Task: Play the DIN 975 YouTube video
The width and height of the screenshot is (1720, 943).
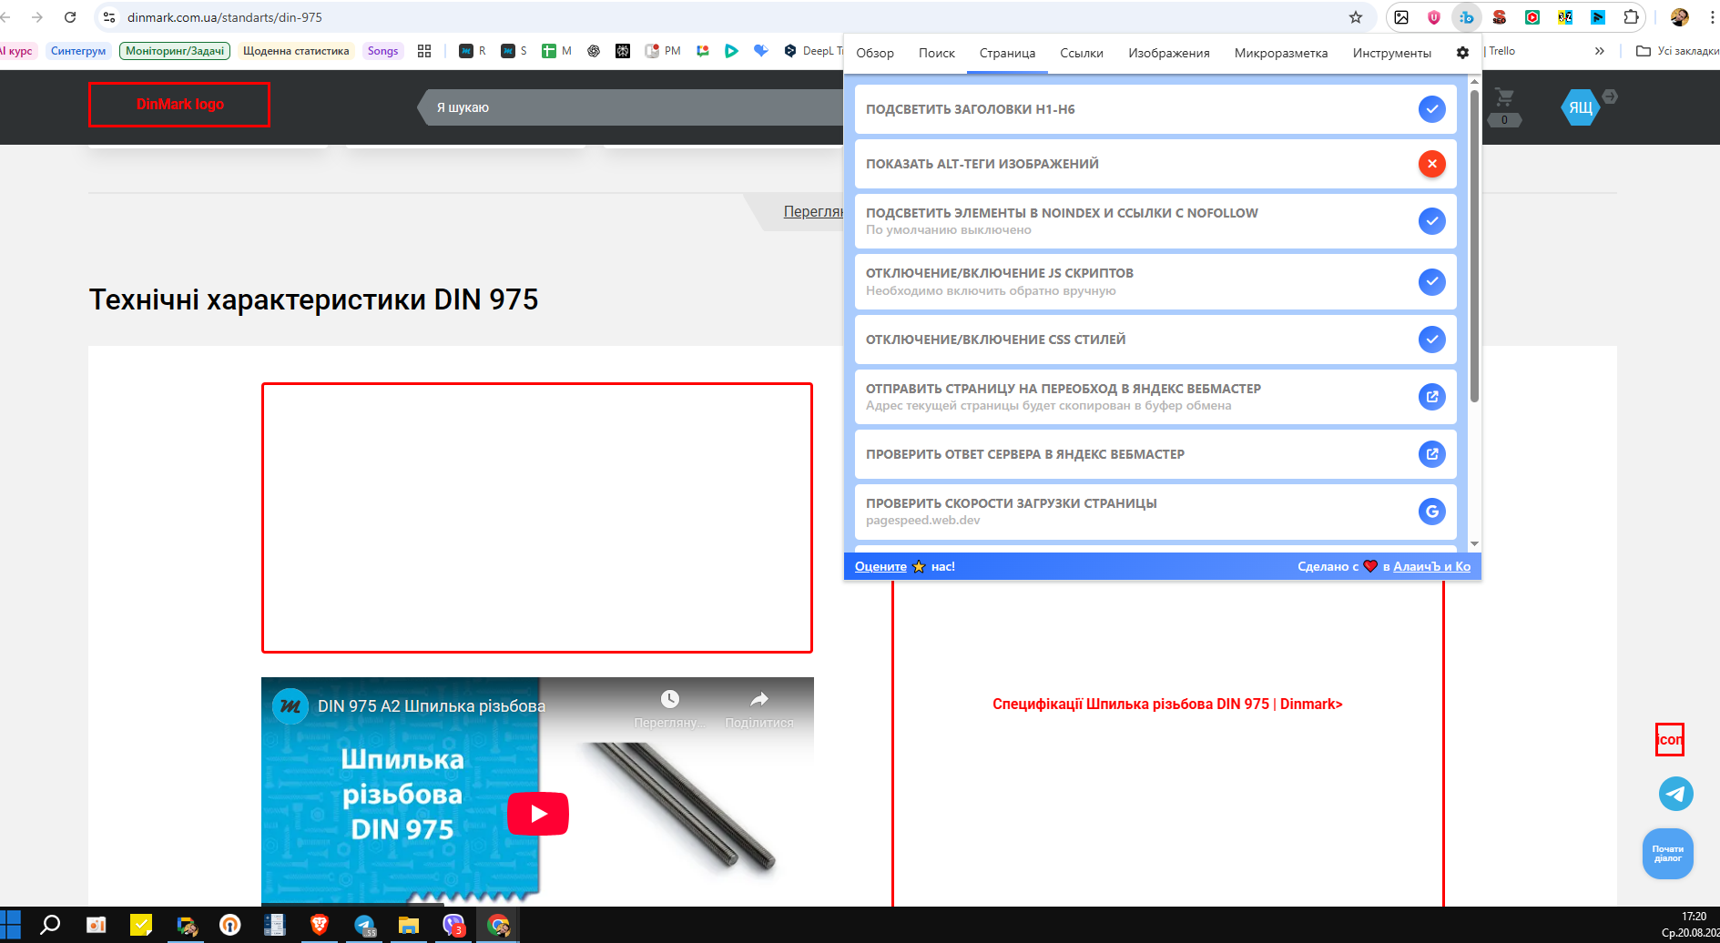Action: [x=538, y=814]
